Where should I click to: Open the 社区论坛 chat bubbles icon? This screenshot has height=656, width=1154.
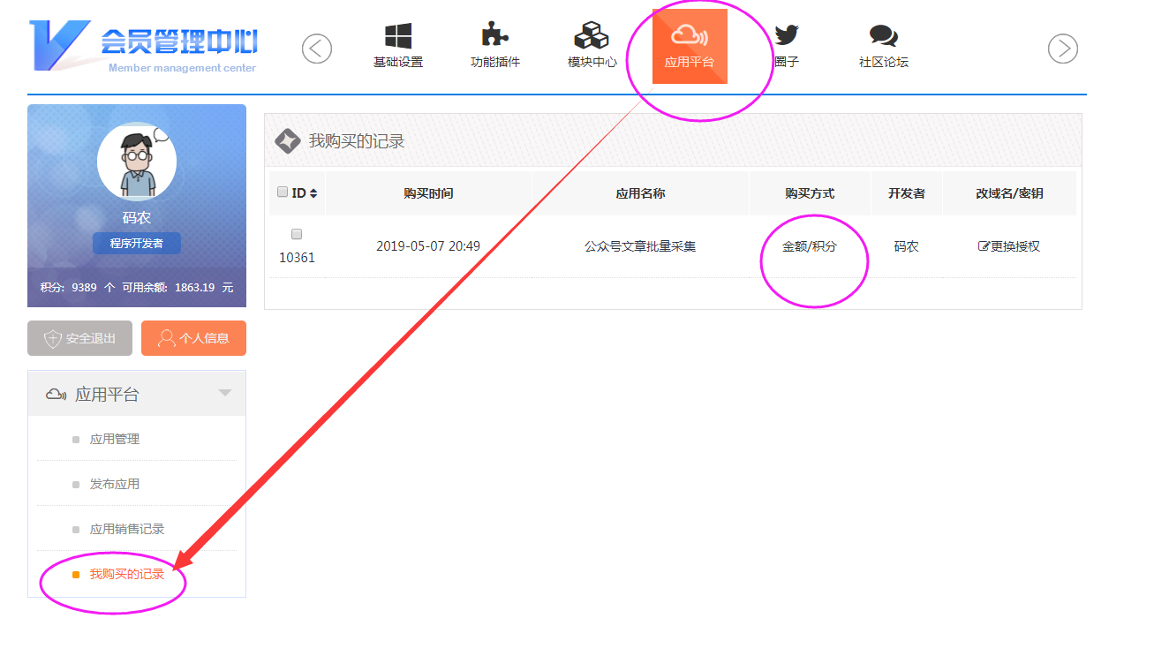883,37
